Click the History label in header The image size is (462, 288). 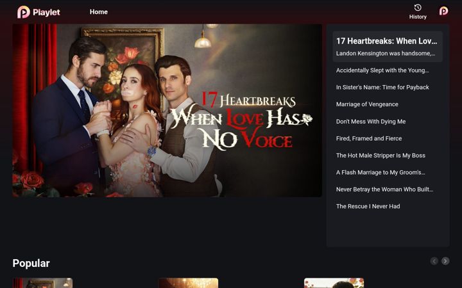tap(418, 17)
